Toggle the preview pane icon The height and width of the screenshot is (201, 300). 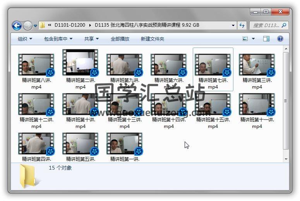[x=266, y=39]
